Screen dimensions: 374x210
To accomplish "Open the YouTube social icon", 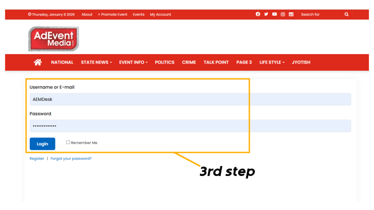I will click(x=274, y=14).
